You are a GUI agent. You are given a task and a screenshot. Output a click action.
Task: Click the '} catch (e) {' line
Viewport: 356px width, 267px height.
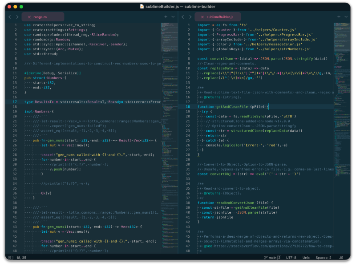[215, 140]
